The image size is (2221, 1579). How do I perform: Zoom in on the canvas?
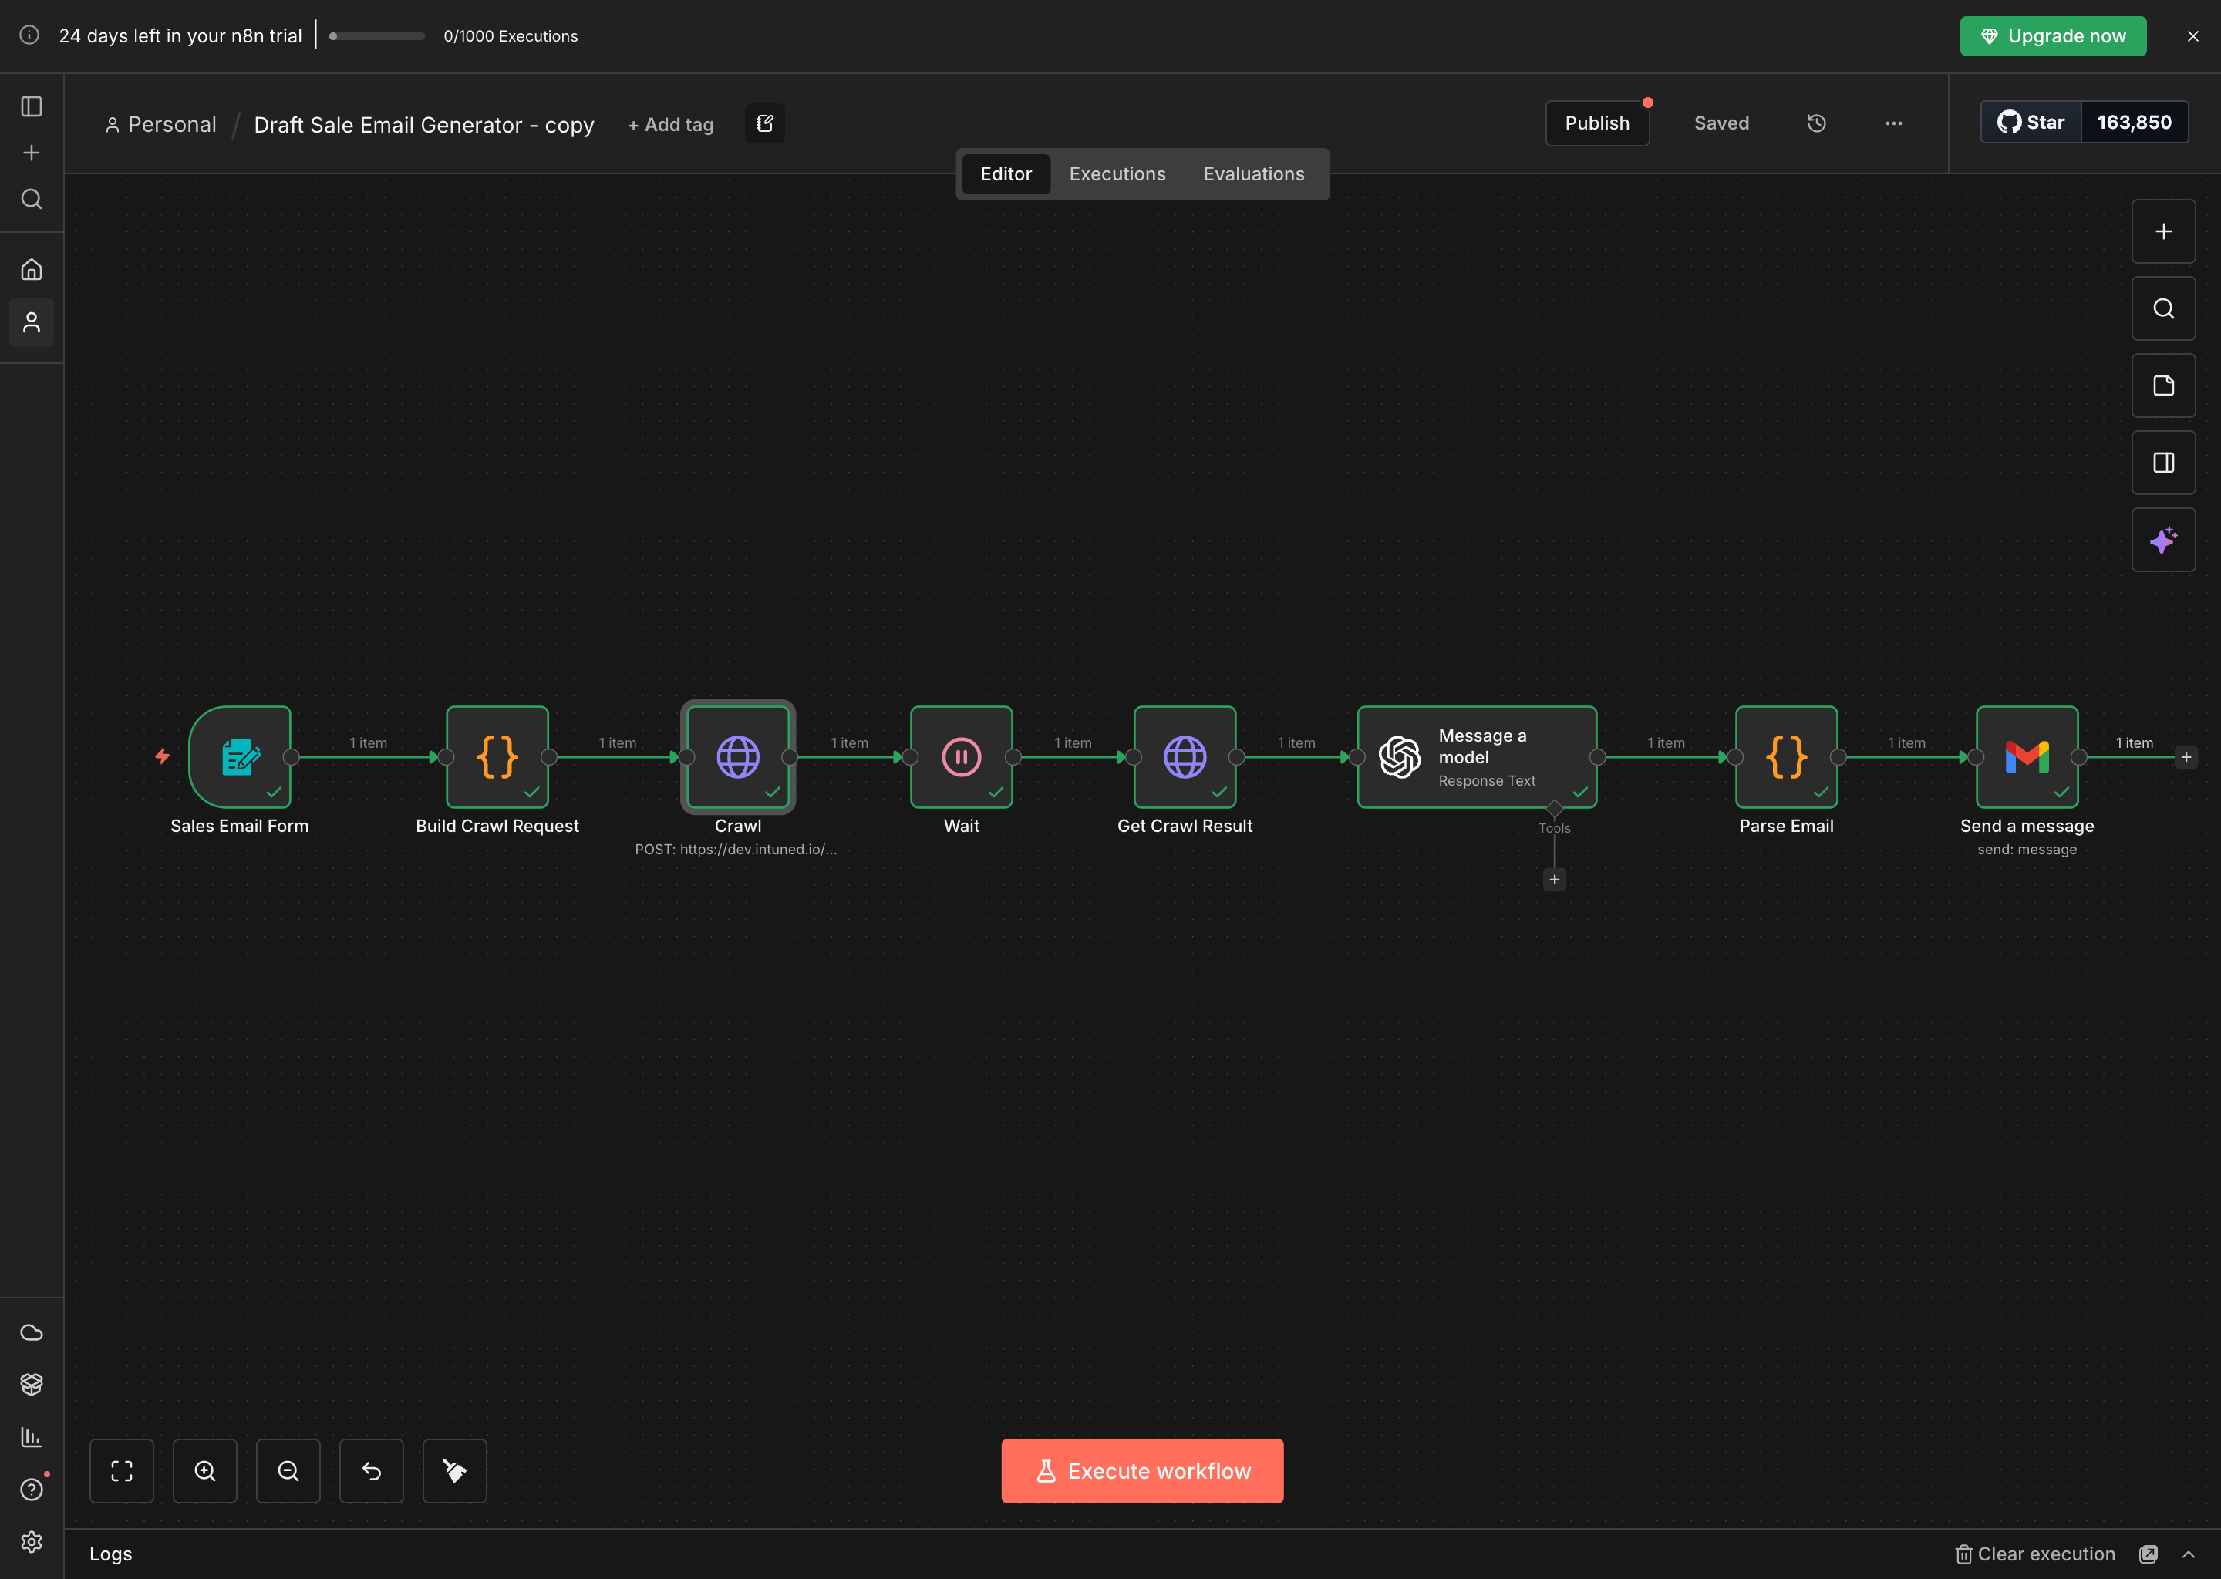[x=205, y=1470]
